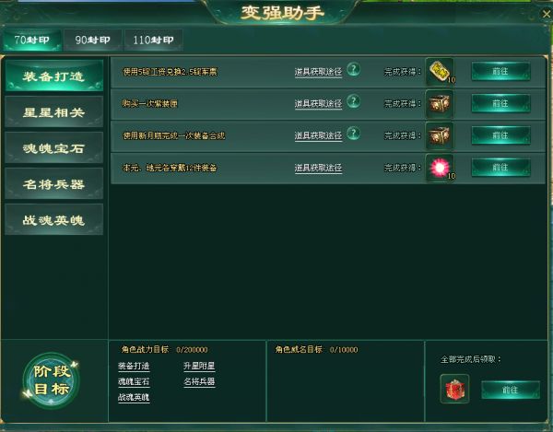Switch to the 110封印 tab
This screenshot has width=553, height=432.
[x=153, y=40]
